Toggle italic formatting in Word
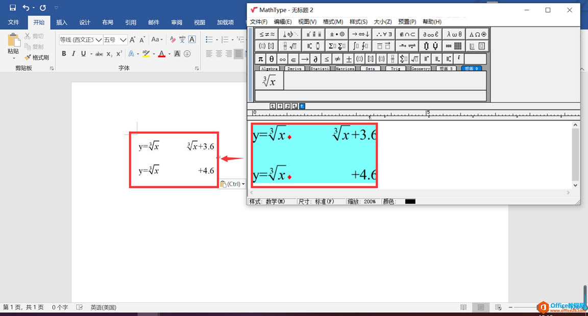 73,54
